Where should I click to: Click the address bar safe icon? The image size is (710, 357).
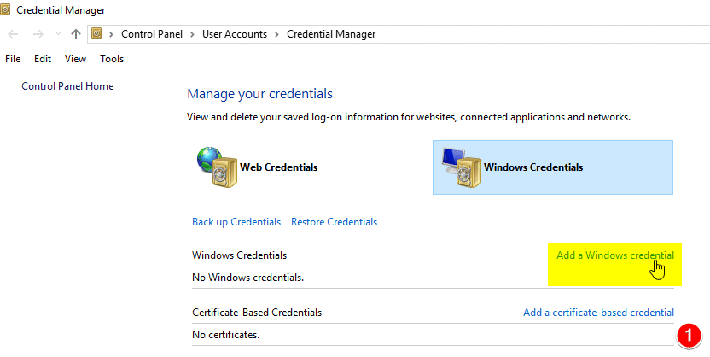(x=96, y=33)
